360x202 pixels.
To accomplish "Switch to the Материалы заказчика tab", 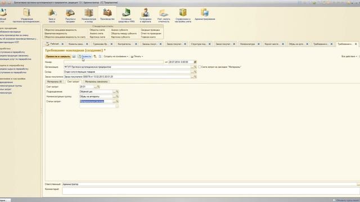I will tap(96, 81).
